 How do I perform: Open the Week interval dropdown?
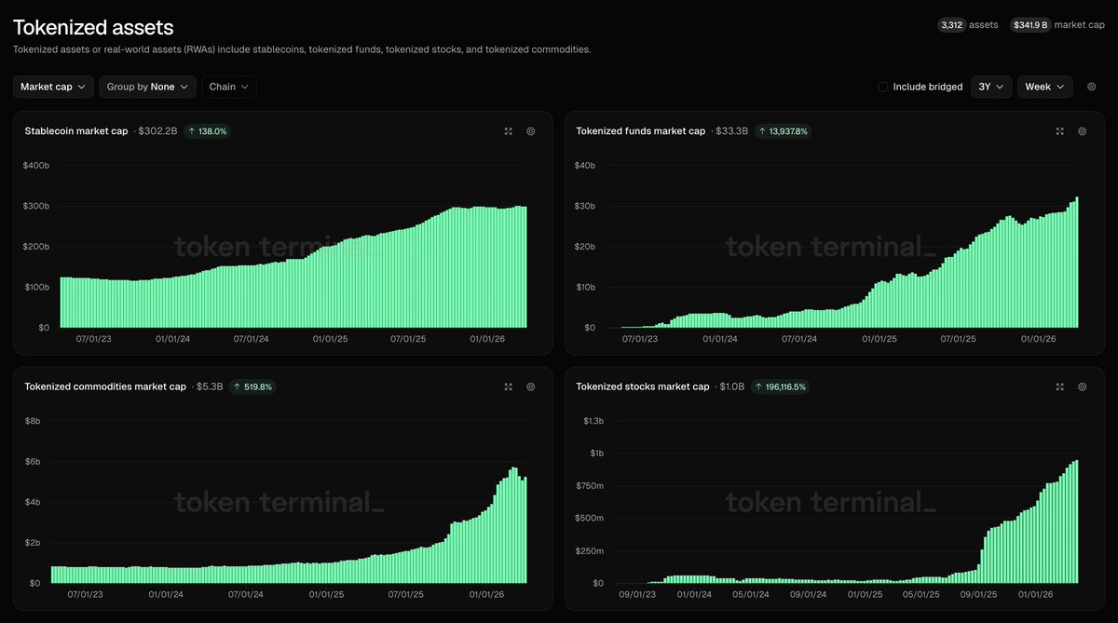coord(1044,87)
